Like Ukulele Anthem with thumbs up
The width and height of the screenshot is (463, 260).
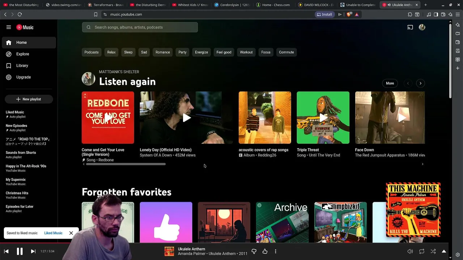265,251
